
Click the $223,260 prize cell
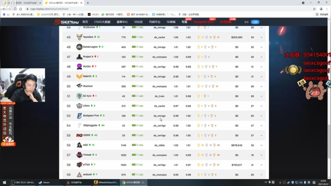(x=237, y=37)
